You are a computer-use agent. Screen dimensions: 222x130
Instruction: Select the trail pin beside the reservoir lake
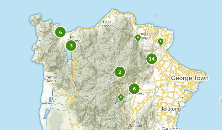[x=121, y=98]
